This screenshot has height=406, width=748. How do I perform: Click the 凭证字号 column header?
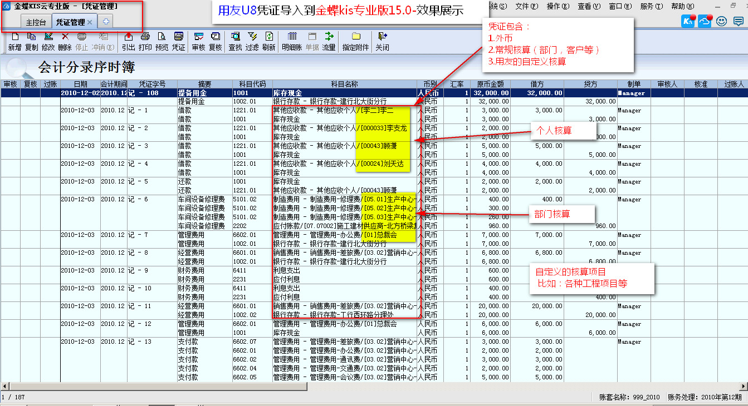tap(152, 84)
